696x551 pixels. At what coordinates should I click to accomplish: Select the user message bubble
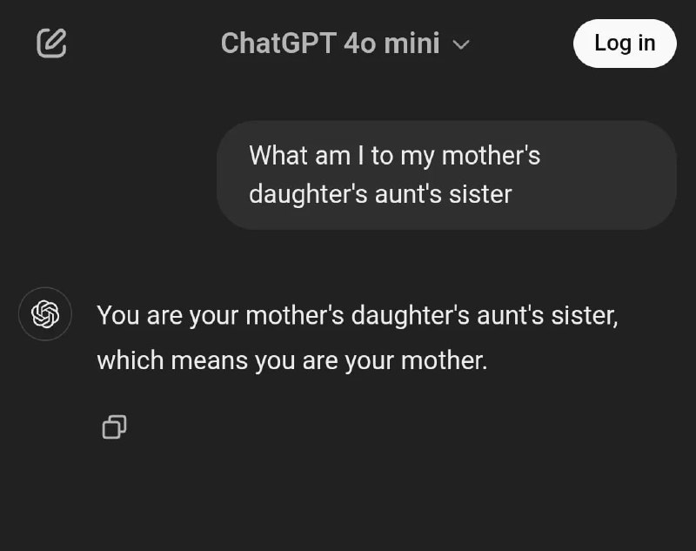(446, 175)
